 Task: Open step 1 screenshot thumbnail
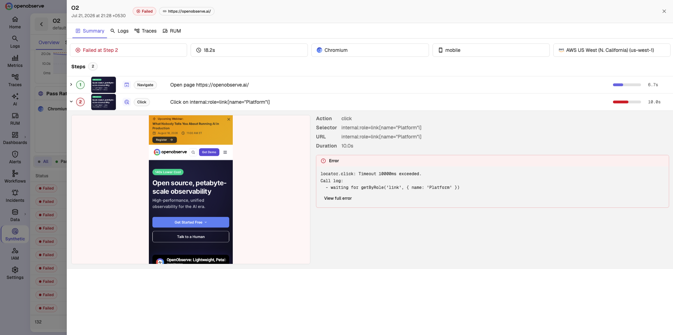103,85
